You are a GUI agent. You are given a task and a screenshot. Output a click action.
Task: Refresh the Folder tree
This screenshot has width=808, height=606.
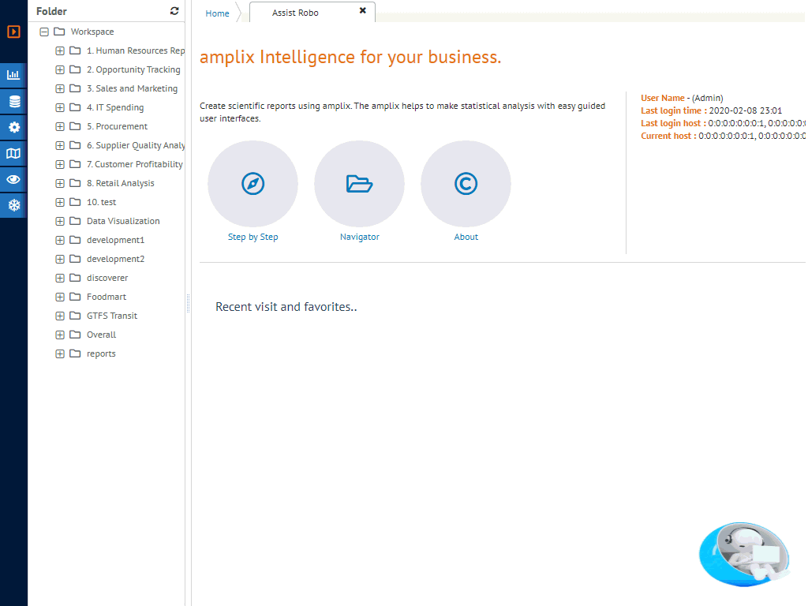[x=174, y=11]
